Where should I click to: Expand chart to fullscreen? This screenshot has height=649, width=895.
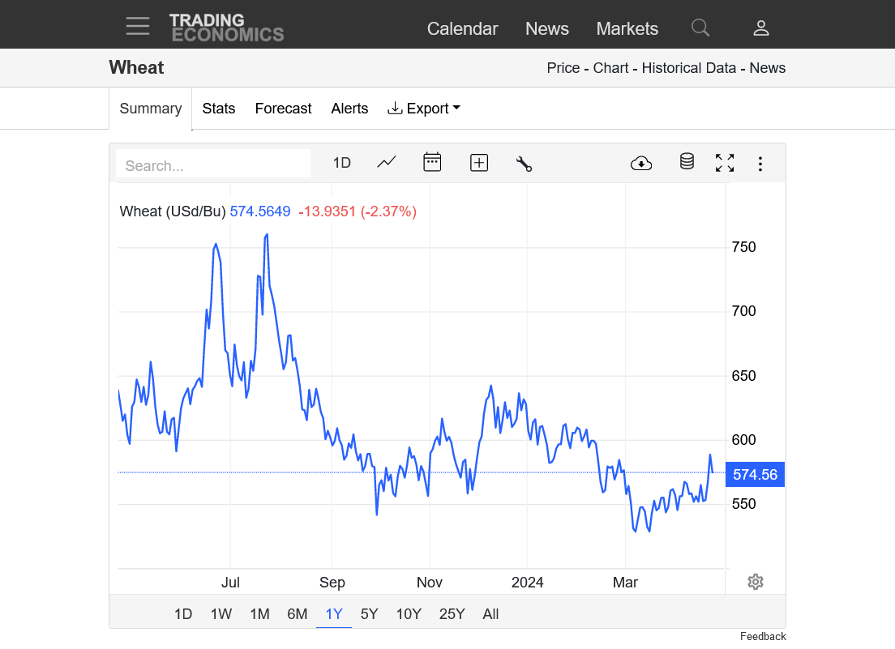pos(725,163)
